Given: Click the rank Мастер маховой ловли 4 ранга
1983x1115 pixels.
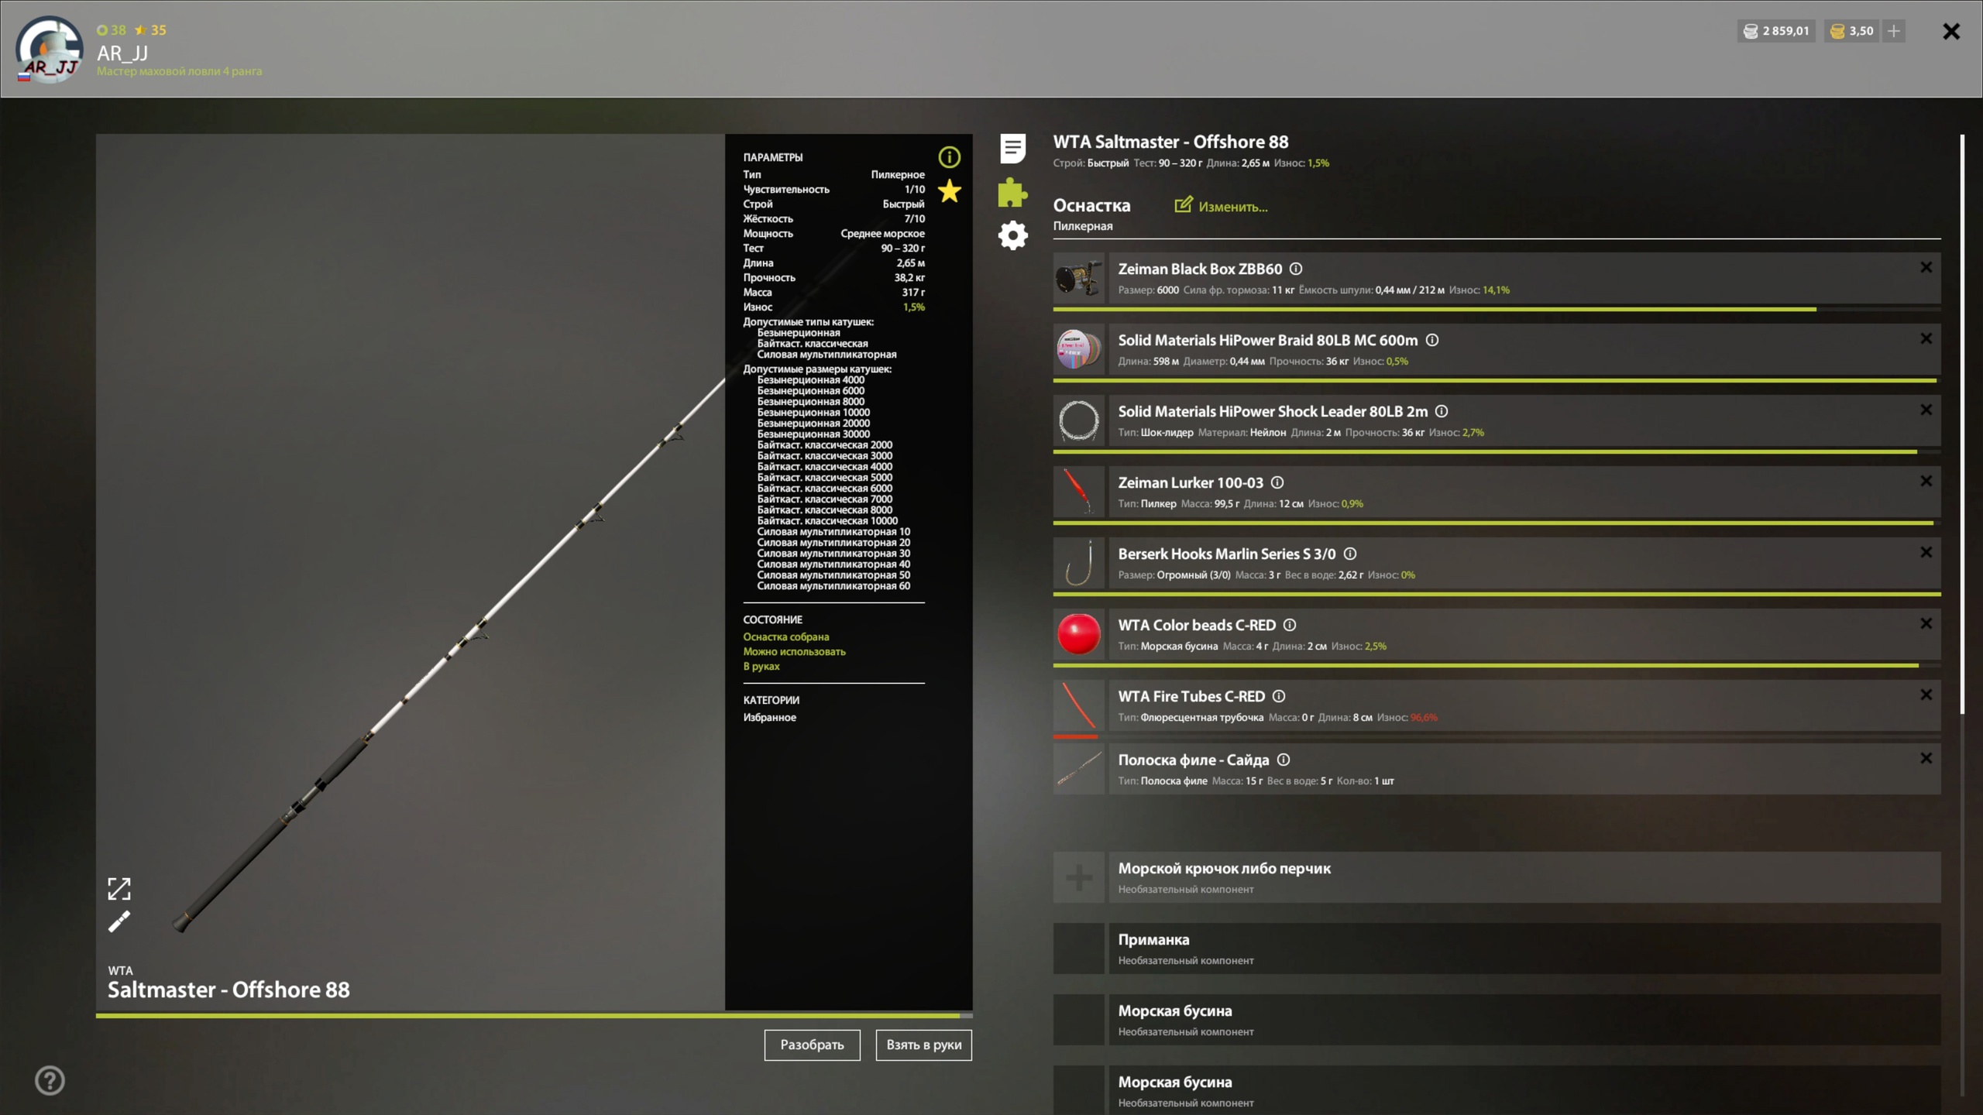Looking at the screenshot, I should coord(179,71).
